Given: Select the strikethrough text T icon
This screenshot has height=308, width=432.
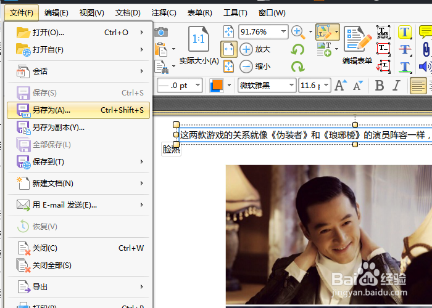Looking at the screenshot, I should 405,49.
